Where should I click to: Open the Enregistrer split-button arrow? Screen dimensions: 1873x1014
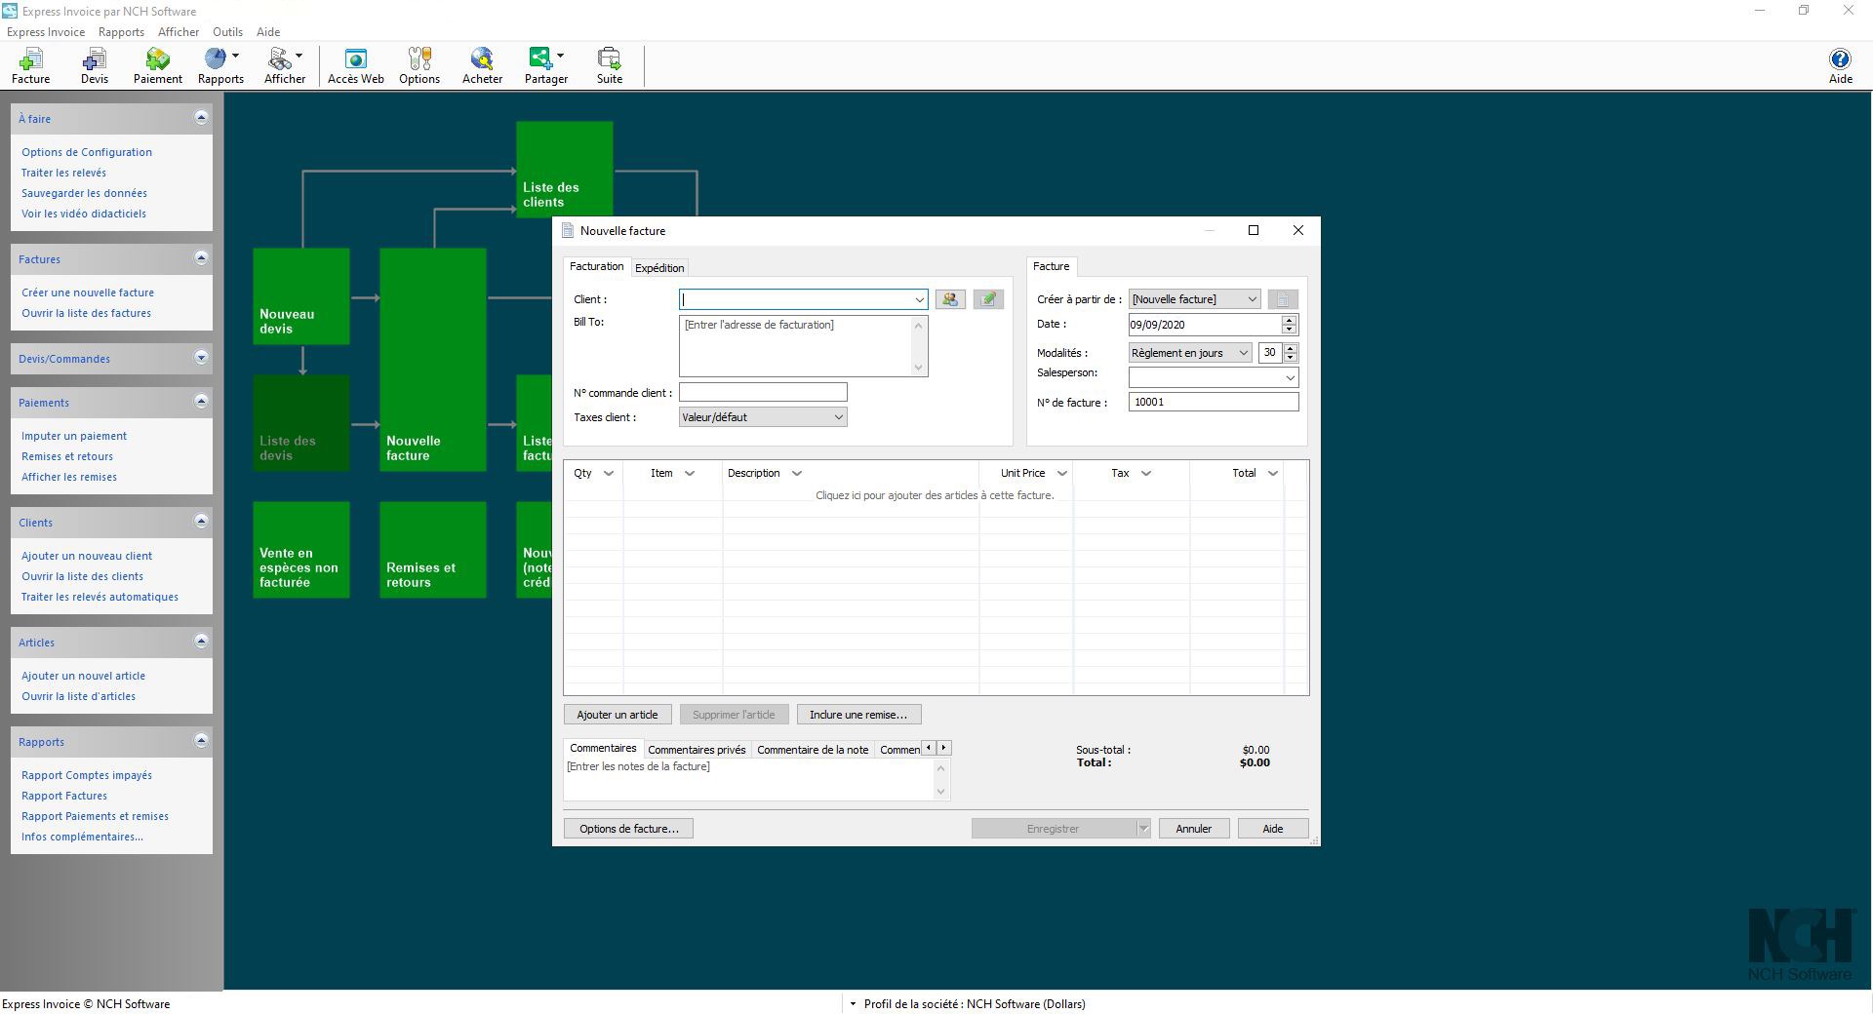tap(1142, 829)
